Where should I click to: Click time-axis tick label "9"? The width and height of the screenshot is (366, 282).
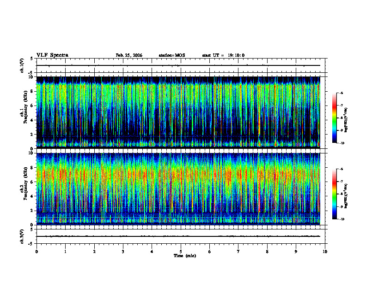point(296,252)
